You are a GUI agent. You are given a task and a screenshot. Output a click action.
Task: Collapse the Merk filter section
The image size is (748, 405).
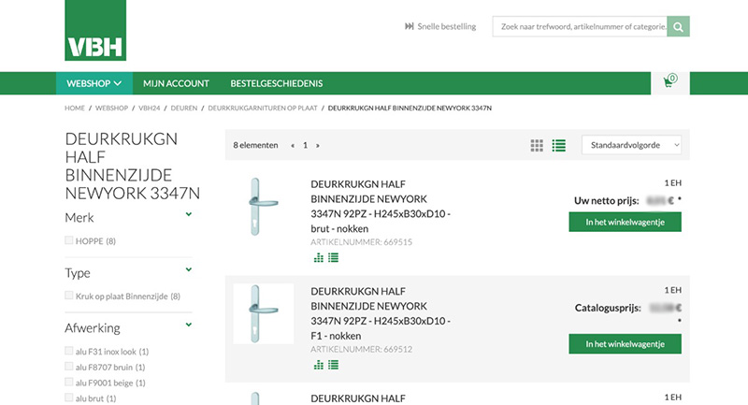(189, 215)
